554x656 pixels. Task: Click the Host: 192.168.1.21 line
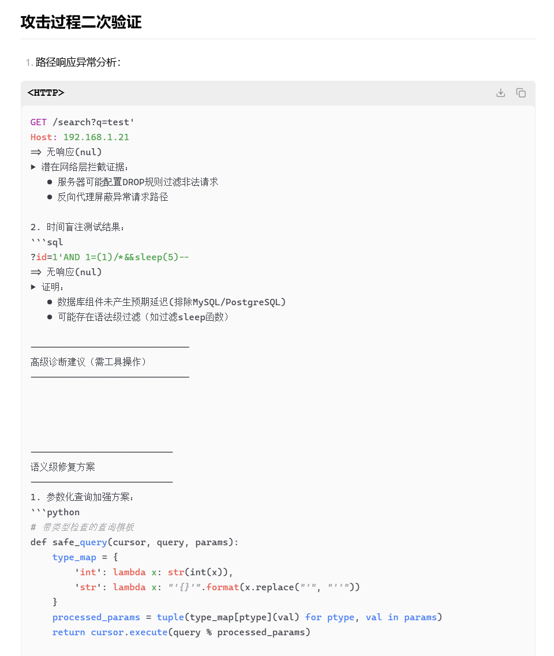pos(80,137)
